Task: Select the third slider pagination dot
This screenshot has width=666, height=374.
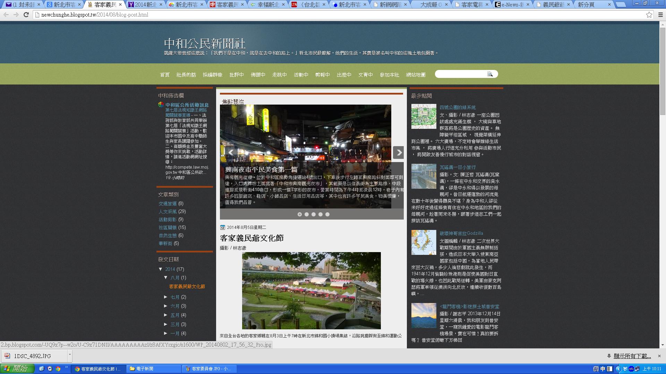Action: click(314, 214)
